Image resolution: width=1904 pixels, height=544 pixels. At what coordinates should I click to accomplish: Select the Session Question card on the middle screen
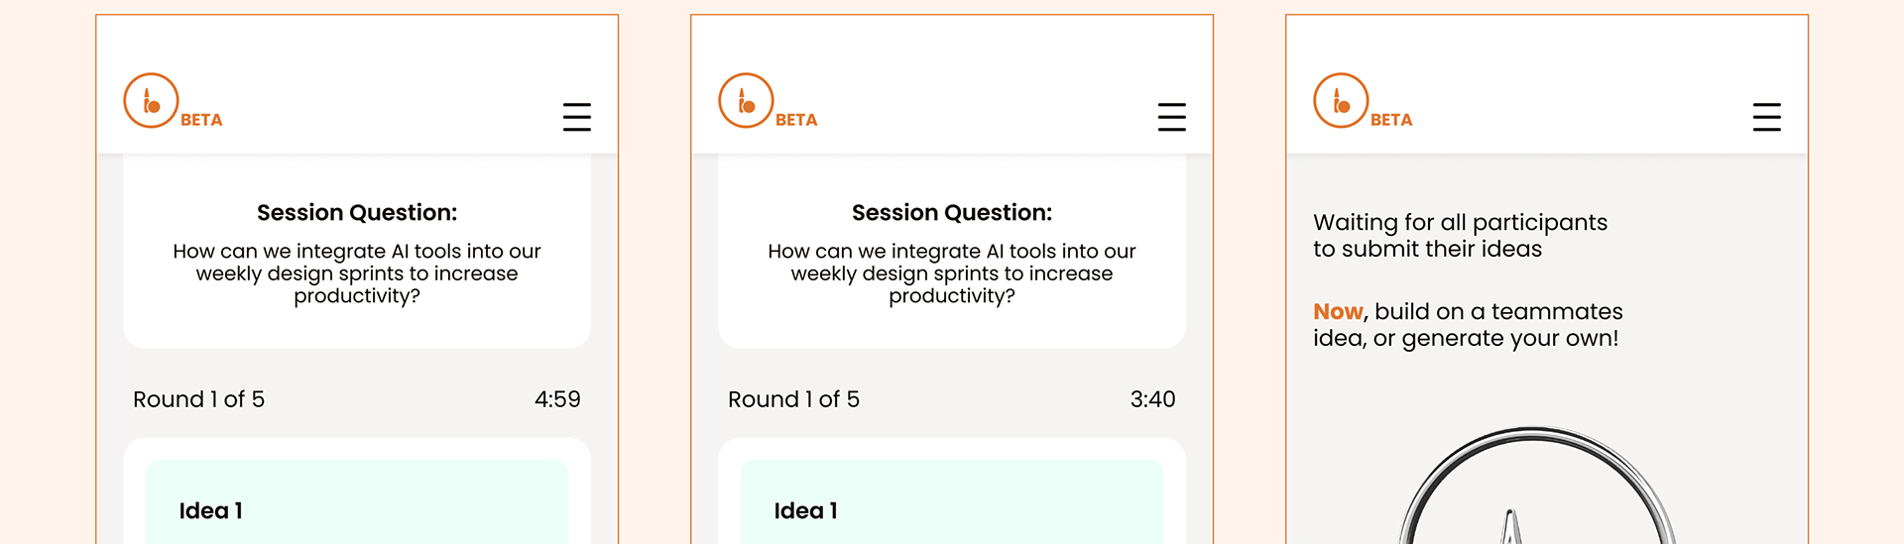click(952, 254)
